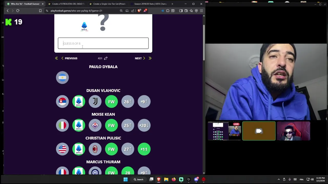Click the Fiorentina crest in the Kean row
The image size is (328, 184).
coord(95,125)
